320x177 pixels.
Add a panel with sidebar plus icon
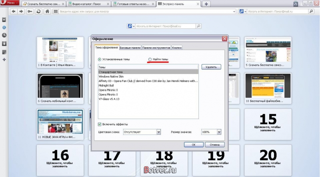click(4, 60)
